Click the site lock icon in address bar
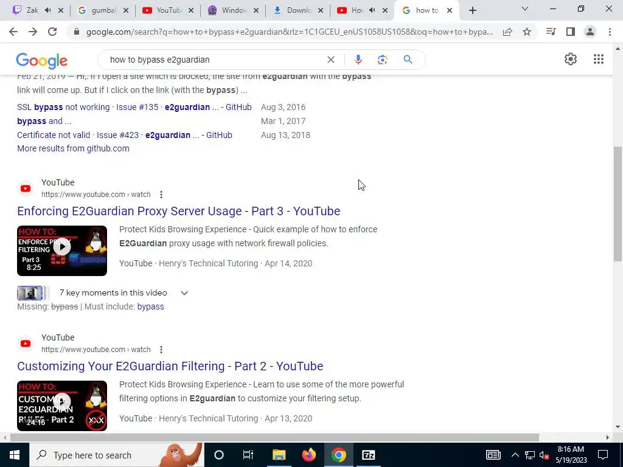 (77, 32)
